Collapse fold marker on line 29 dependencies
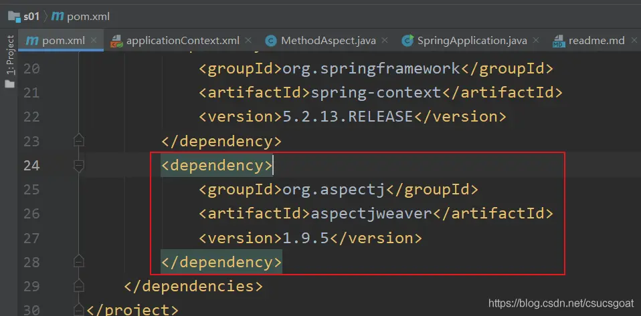The width and height of the screenshot is (641, 316). click(79, 285)
